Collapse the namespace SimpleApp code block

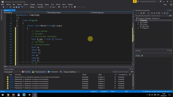[x=17, y=15]
